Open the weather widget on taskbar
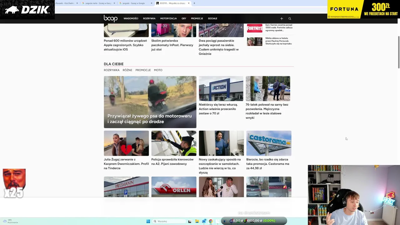 point(10,221)
